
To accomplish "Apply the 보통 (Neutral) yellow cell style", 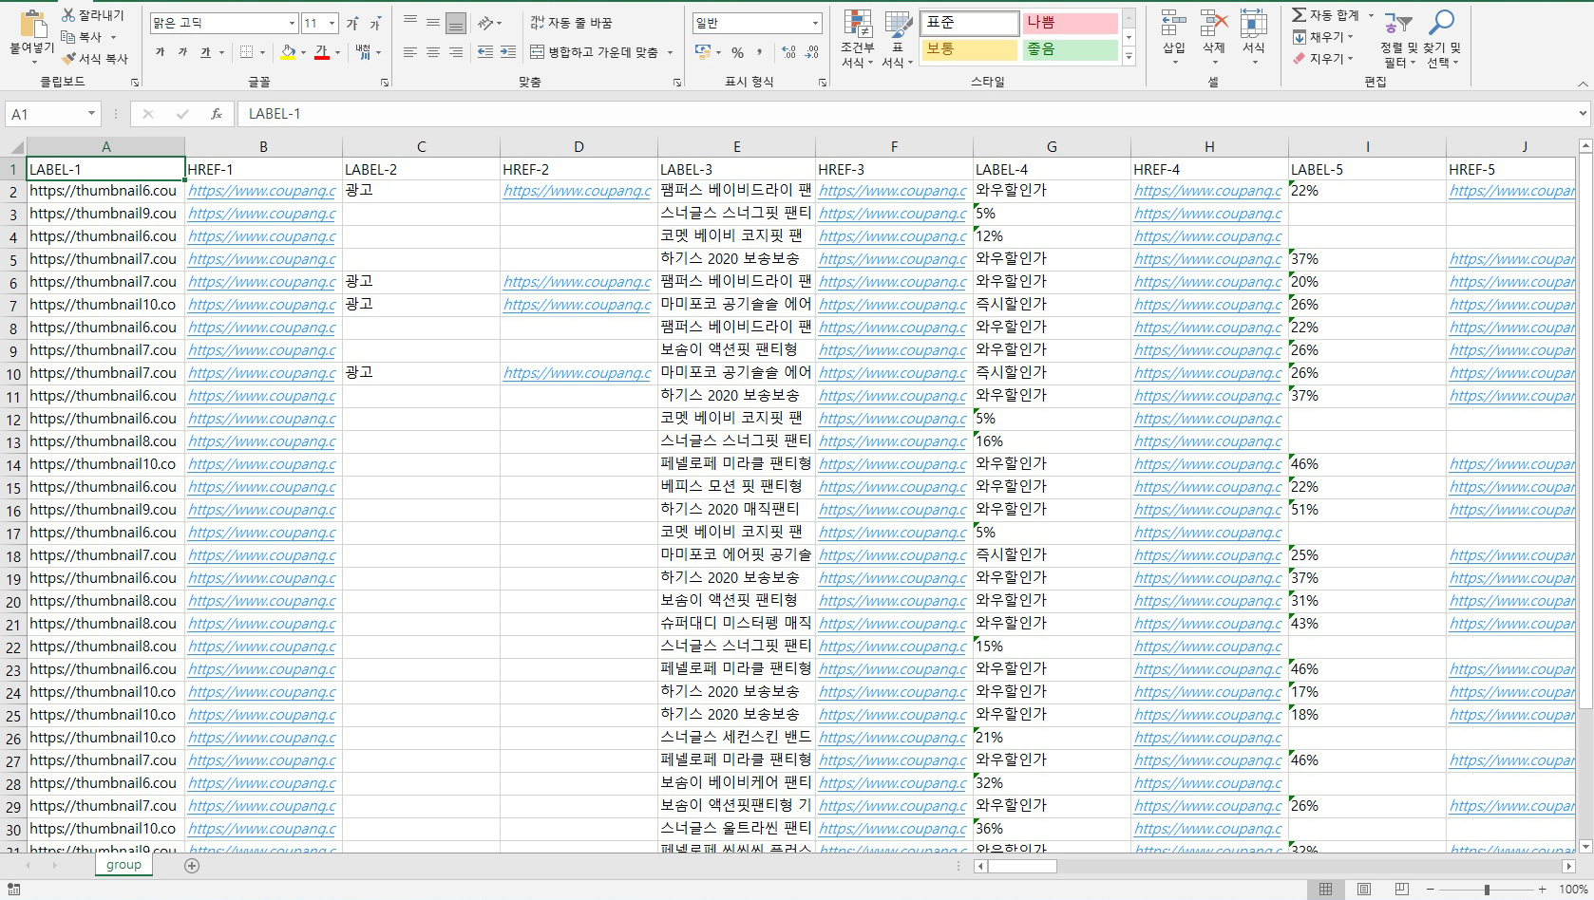I will pos(969,49).
